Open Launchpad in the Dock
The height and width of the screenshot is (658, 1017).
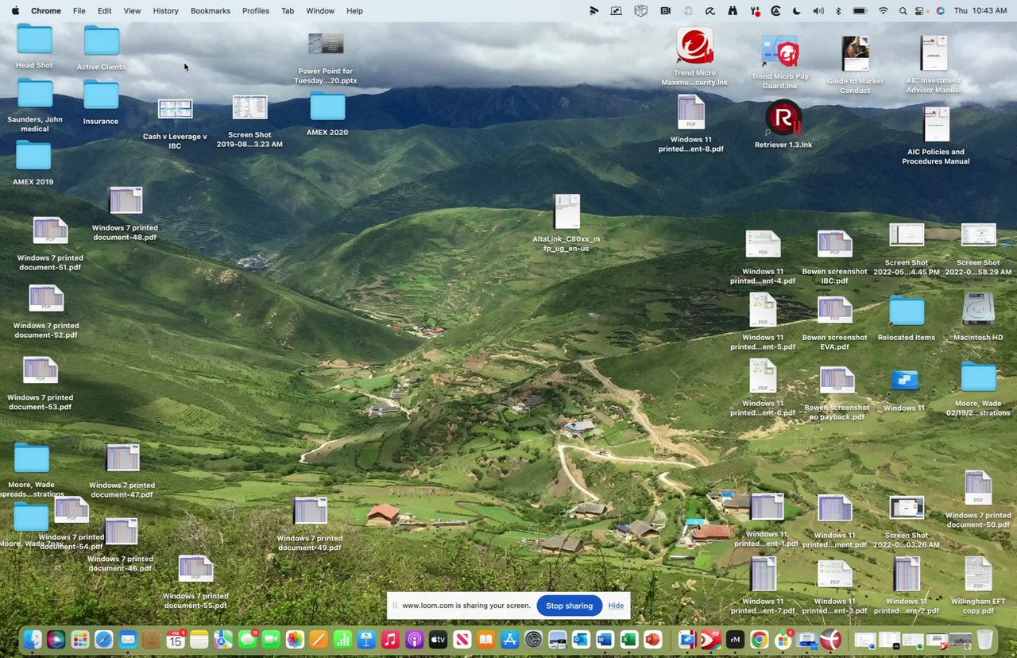click(x=80, y=639)
